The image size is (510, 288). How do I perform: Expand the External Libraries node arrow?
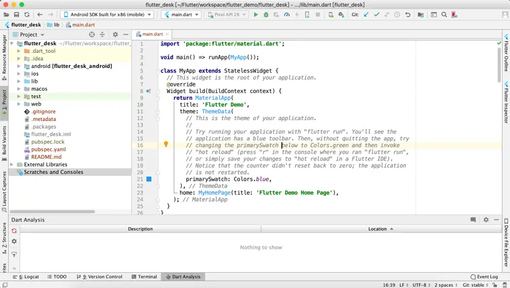[x=12, y=165]
